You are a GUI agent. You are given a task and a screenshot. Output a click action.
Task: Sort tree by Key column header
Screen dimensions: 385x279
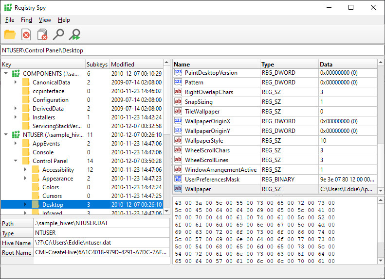click(43, 65)
